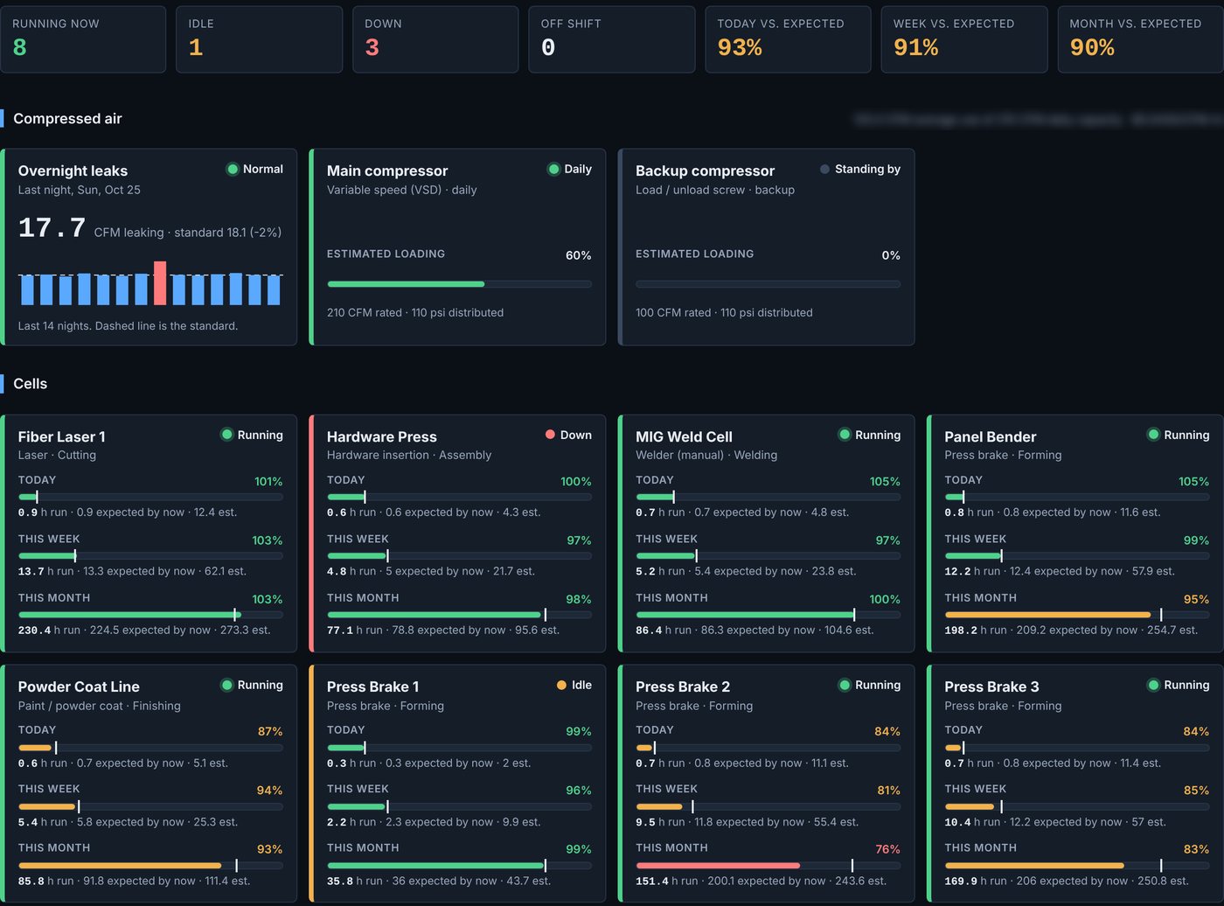Screen dimensions: 1224x906
Task: Open the Powder Coat Line card title
Action: (x=79, y=687)
